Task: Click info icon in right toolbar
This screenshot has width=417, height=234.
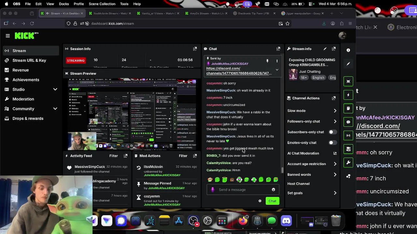Action: pos(348,50)
